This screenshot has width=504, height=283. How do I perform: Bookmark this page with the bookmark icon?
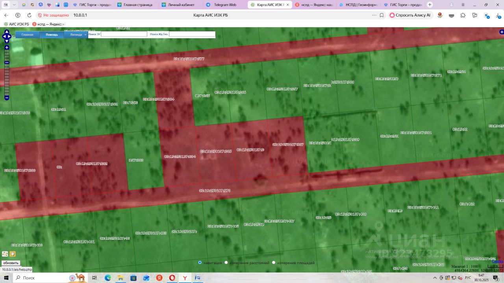coord(382,15)
